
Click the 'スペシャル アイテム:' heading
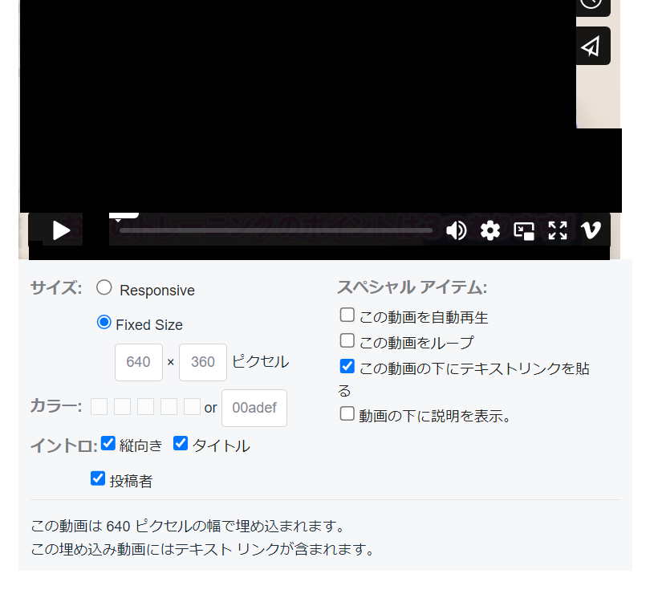[x=412, y=287]
